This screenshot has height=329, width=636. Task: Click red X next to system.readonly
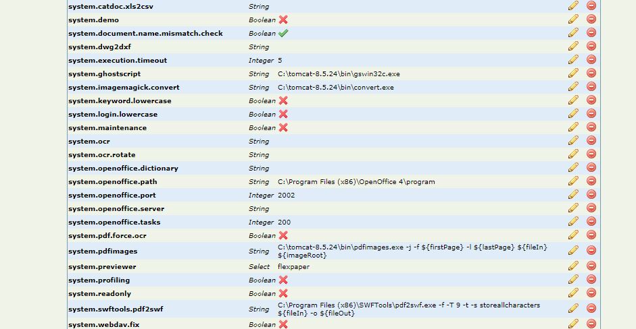coord(283,293)
